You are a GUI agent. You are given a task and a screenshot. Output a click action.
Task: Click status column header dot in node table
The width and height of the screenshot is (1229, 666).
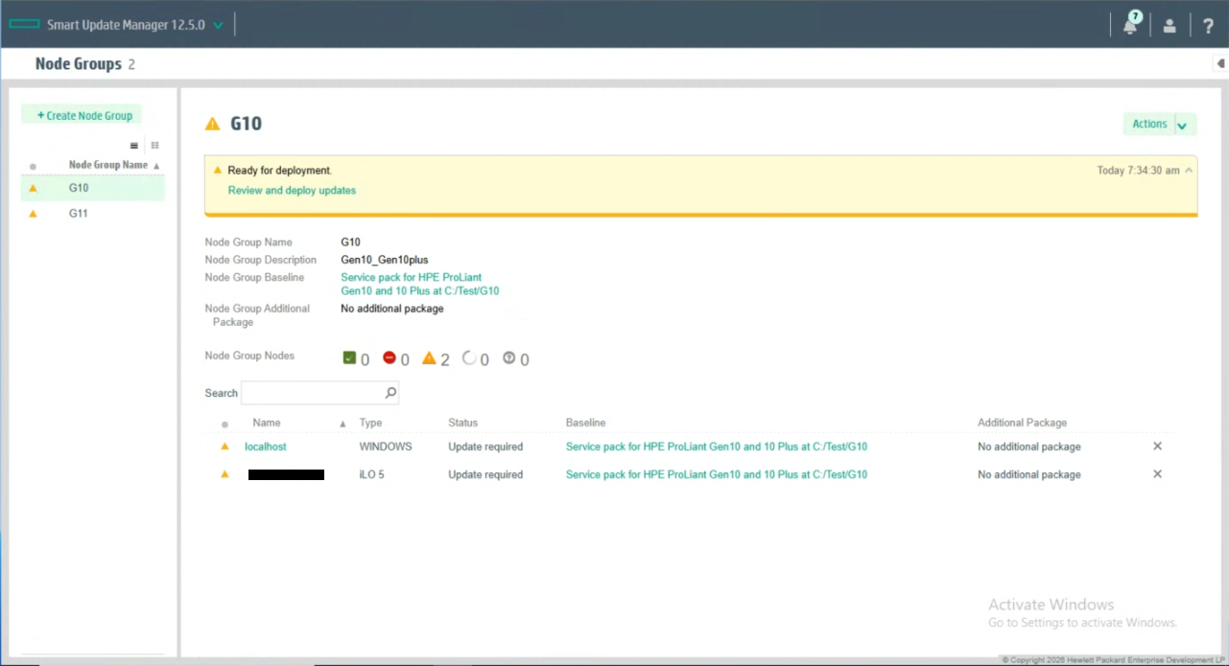[x=225, y=424]
